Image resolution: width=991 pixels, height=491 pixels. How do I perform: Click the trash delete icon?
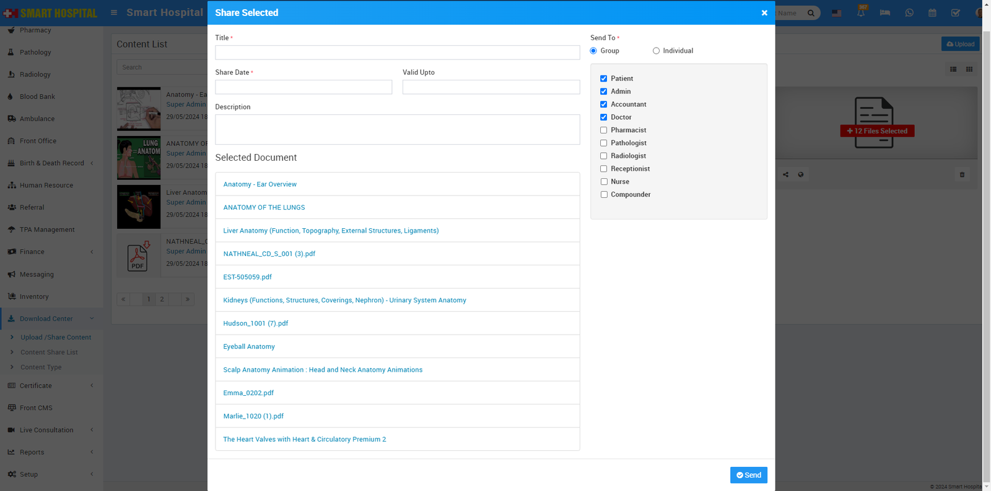click(962, 175)
